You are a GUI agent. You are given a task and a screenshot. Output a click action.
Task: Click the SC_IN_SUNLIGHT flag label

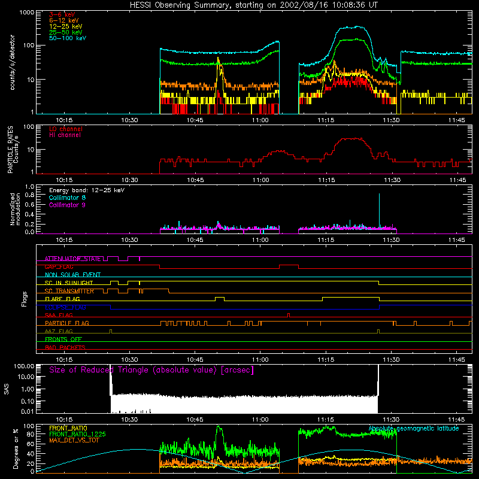(69, 283)
